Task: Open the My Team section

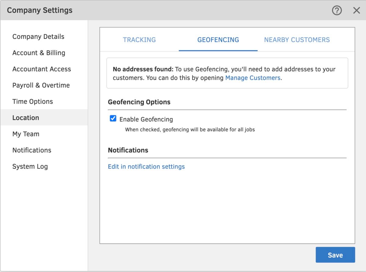Action: pyautogui.click(x=26, y=134)
